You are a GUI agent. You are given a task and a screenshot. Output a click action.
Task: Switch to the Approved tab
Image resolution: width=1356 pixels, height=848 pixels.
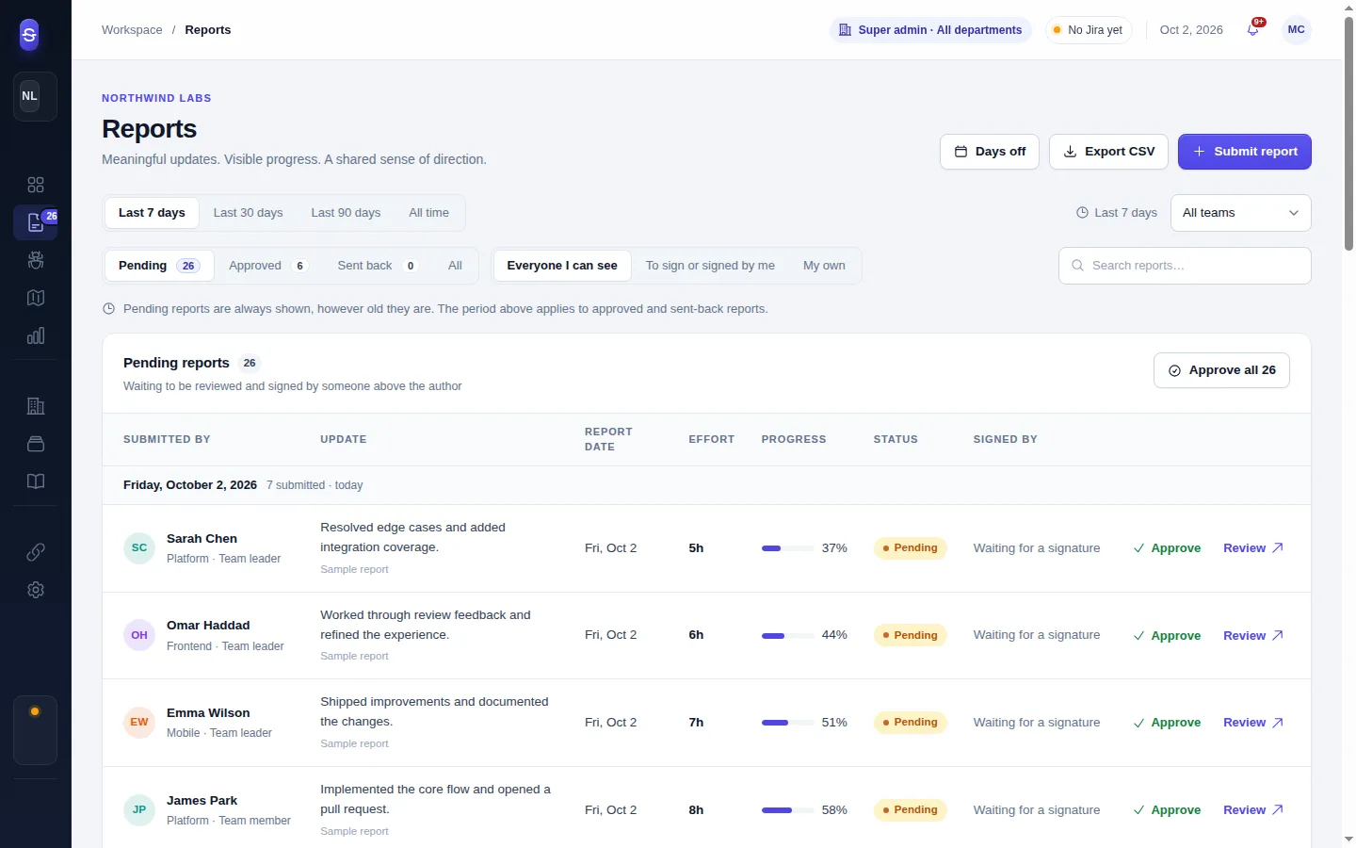click(267, 266)
